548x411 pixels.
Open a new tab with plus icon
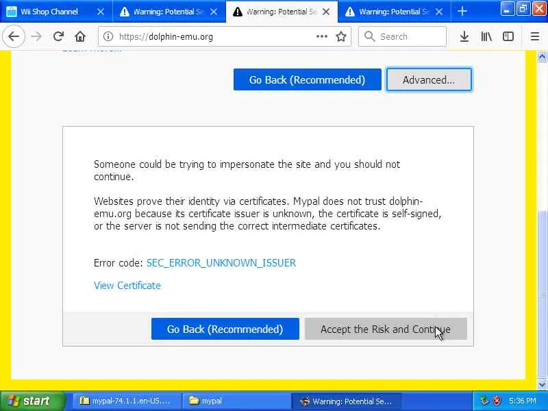pyautogui.click(x=462, y=12)
